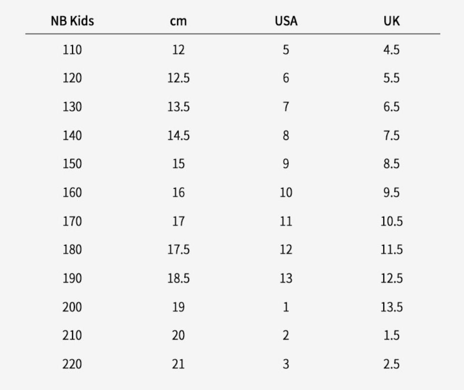Click USA size 10 cell

pyautogui.click(x=286, y=193)
